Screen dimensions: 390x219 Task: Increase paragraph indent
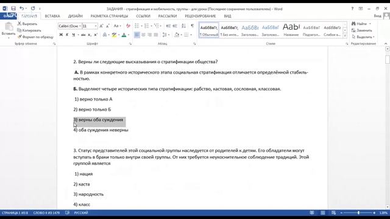click(175, 26)
